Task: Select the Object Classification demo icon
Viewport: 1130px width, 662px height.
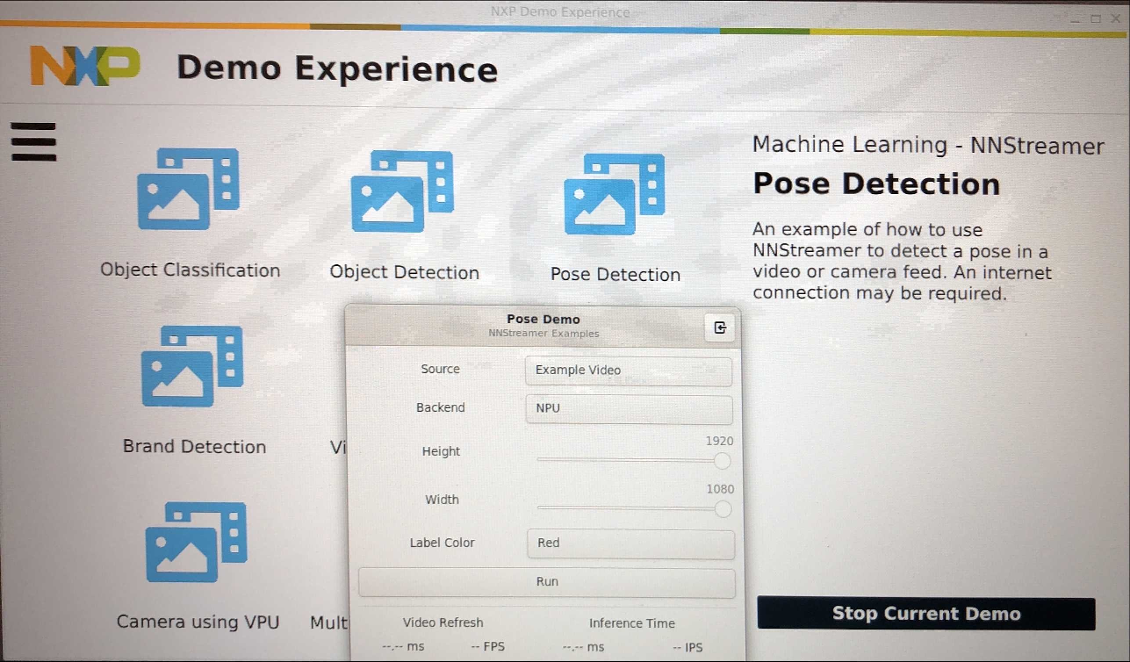Action: (x=188, y=189)
